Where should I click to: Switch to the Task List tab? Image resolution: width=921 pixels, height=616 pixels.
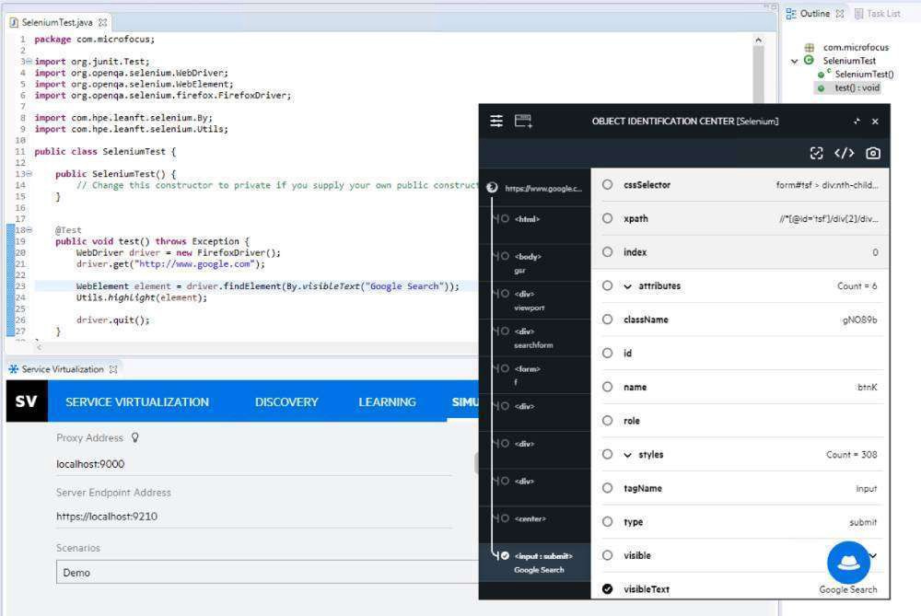(x=877, y=14)
